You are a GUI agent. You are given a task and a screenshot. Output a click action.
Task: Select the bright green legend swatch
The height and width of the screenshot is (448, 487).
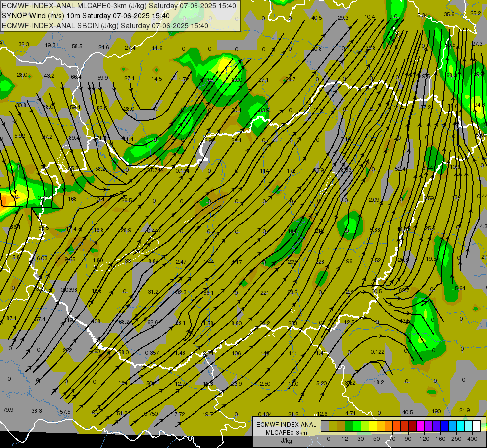357,426
